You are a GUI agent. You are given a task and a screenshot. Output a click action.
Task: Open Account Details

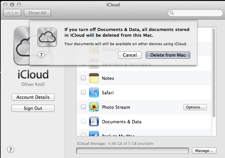[x=33, y=97]
